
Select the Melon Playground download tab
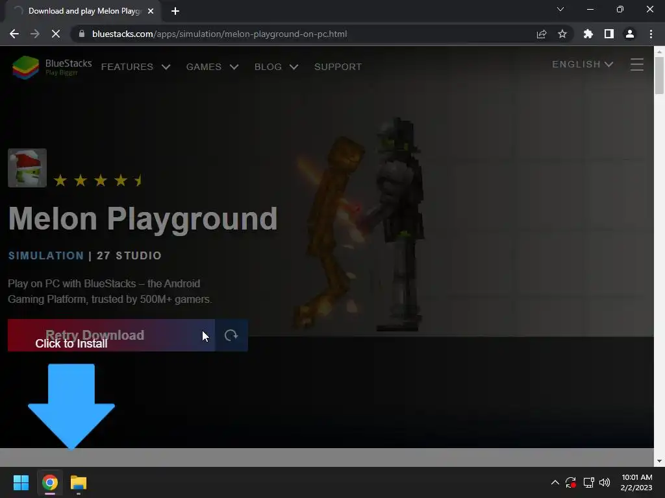pos(84,11)
